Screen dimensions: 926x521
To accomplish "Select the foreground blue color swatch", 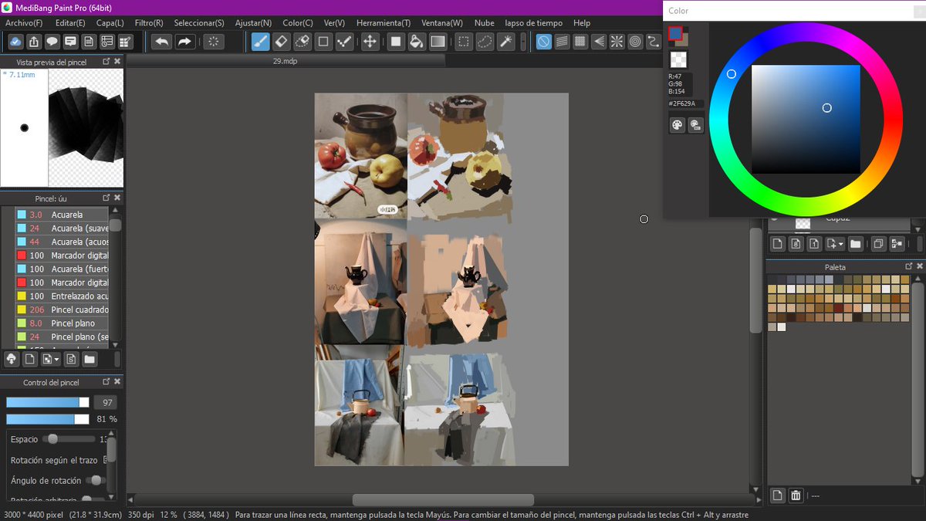I will (x=674, y=33).
